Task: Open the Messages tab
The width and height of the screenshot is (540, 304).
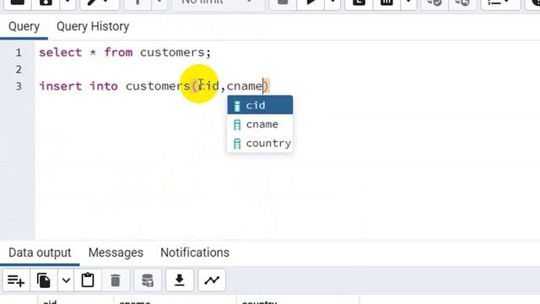Action: 116,252
